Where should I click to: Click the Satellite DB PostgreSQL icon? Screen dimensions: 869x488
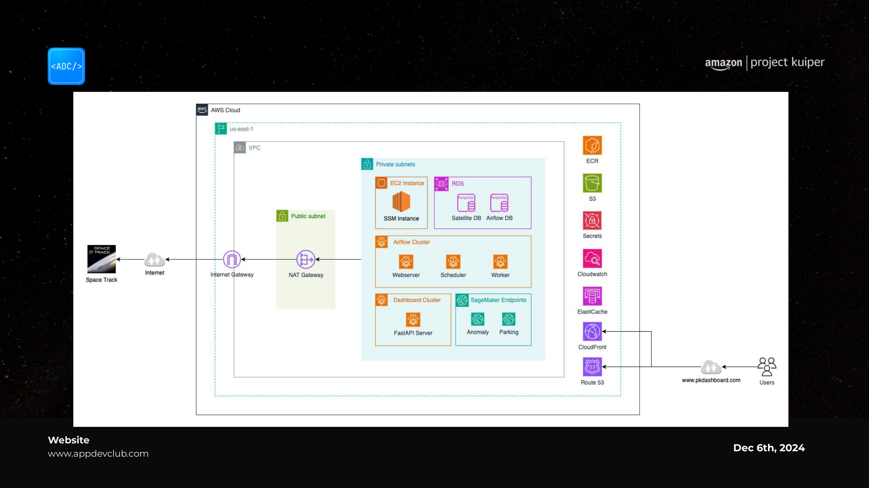pyautogui.click(x=466, y=203)
